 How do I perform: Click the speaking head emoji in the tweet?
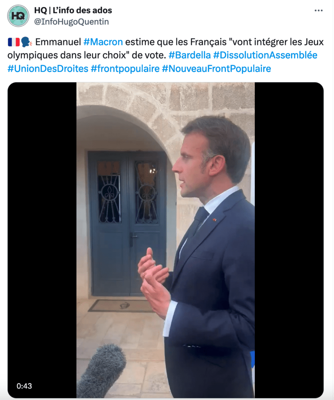coord(27,42)
